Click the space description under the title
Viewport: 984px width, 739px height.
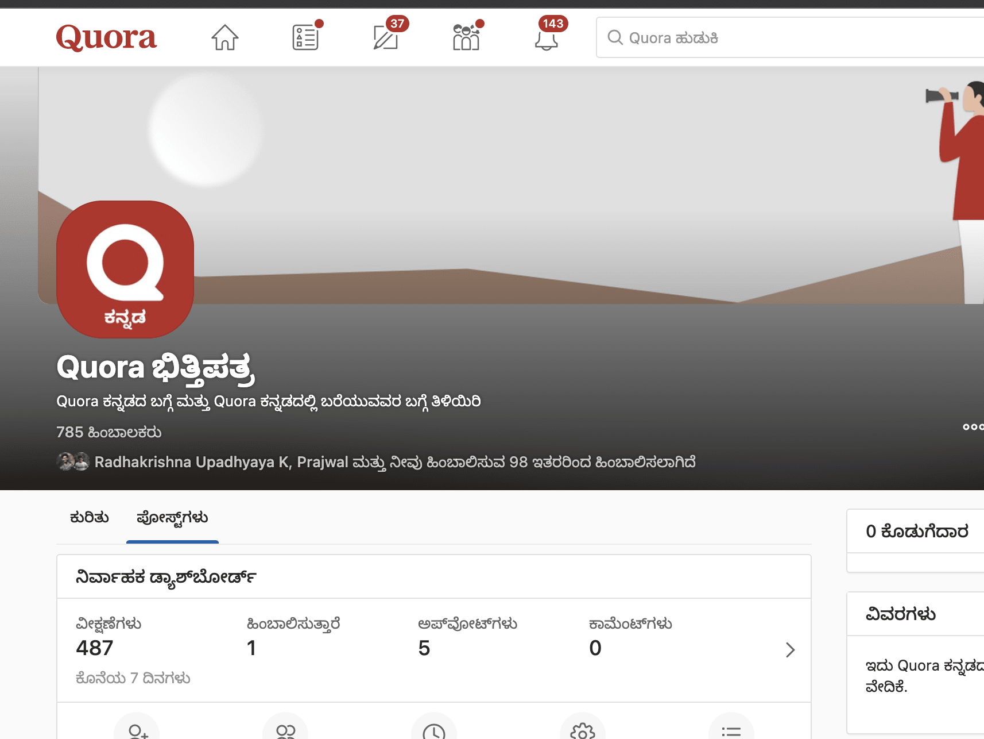pos(269,401)
